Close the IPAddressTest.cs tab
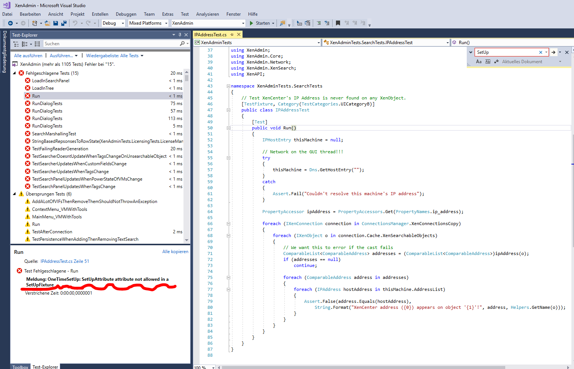574x369 pixels. 238,34
